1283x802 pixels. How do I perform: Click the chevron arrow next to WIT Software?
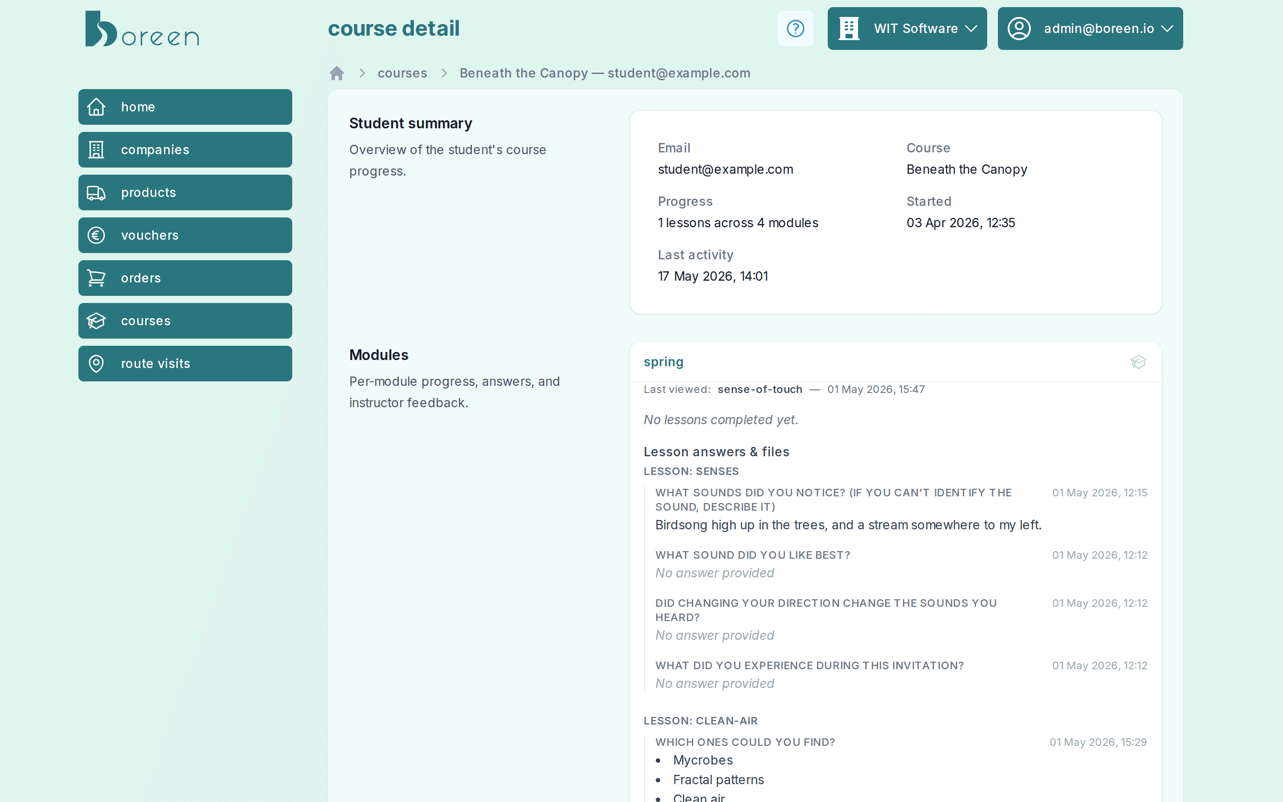coord(971,29)
